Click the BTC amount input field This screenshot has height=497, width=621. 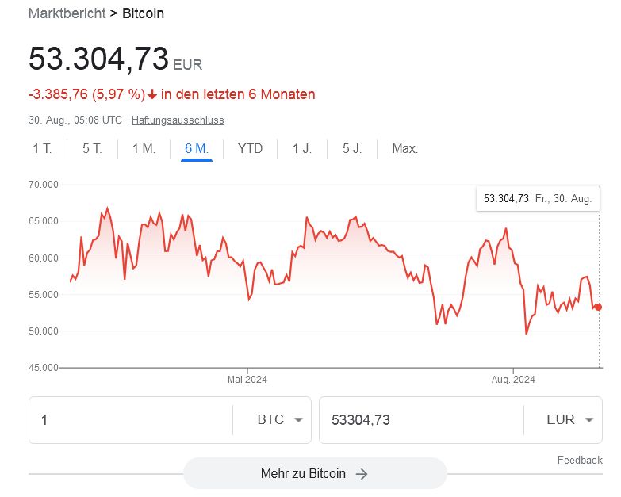click(131, 420)
